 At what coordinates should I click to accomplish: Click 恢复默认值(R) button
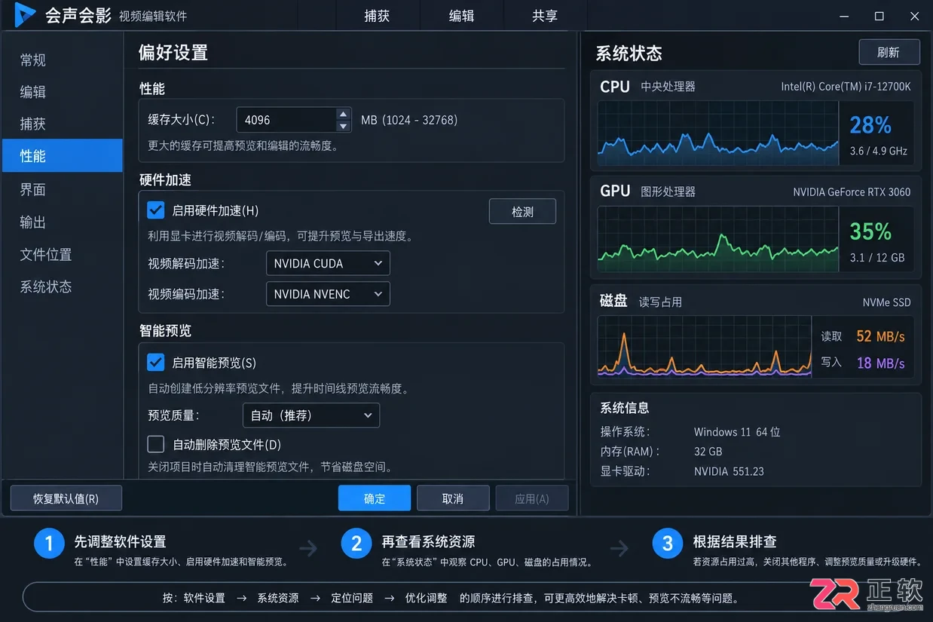(x=66, y=498)
